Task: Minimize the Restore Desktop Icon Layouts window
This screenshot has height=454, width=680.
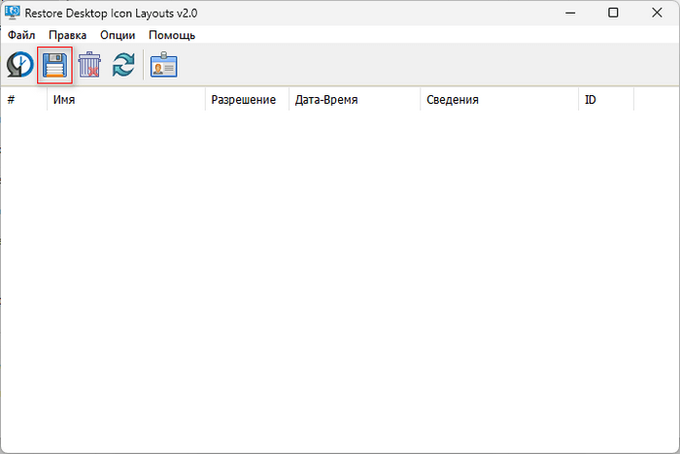Action: click(x=570, y=13)
